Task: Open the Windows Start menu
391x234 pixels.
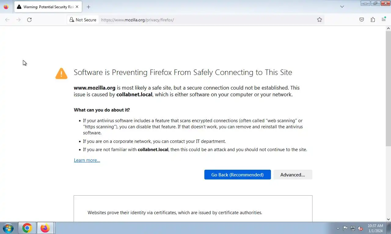Action: point(8,228)
